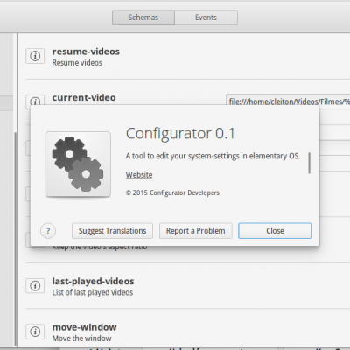This screenshot has height=350, width=350.
Task: Close the About Configurator dialog
Action: [x=275, y=231]
